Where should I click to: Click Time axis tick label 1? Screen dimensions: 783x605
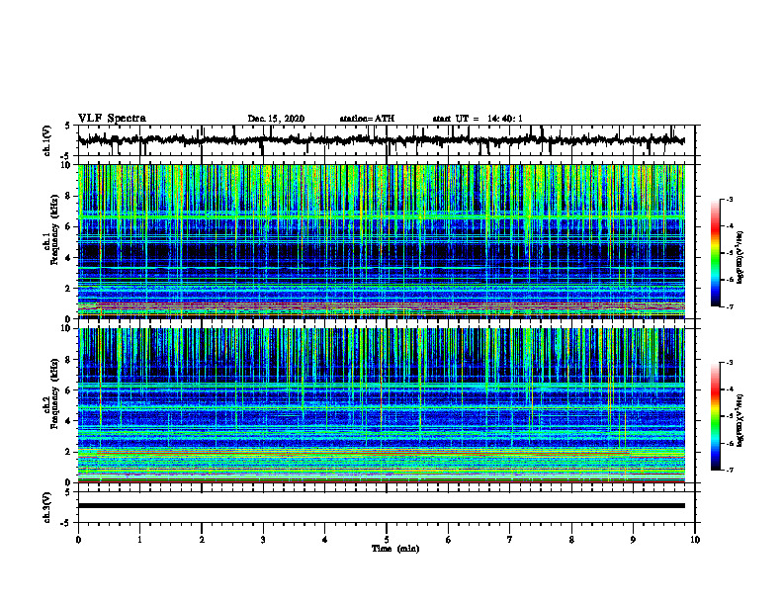[x=139, y=540]
